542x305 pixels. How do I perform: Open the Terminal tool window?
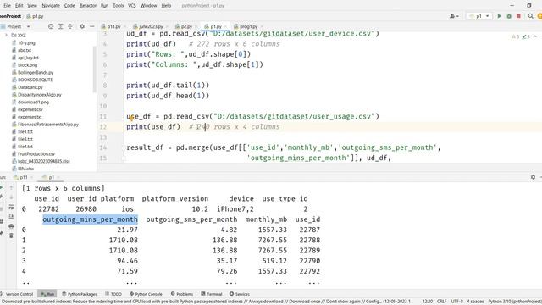(211, 294)
